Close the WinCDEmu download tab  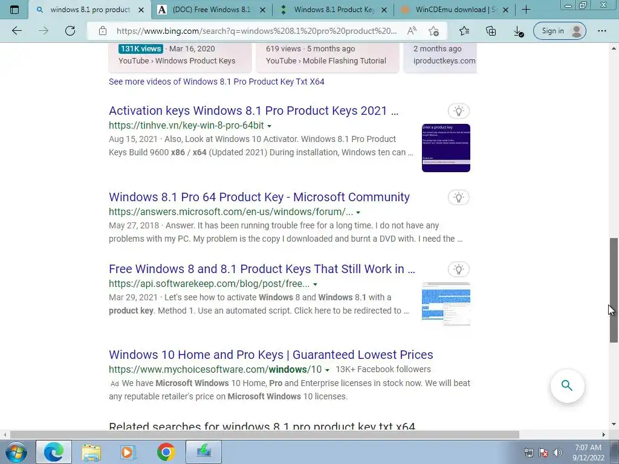[505, 10]
